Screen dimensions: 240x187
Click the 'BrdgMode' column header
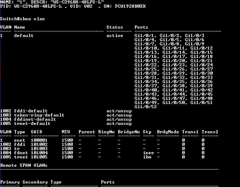click(x=168, y=132)
